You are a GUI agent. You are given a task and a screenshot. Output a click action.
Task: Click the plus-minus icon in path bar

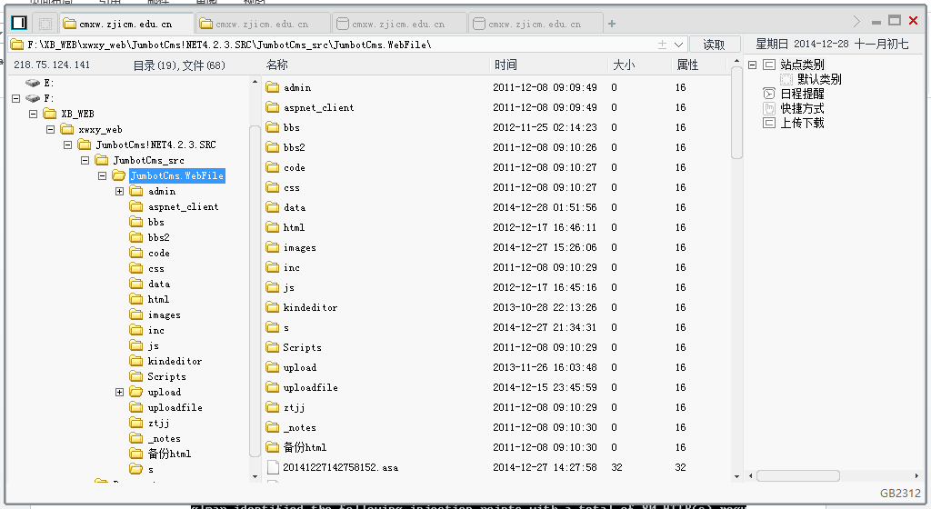click(x=662, y=45)
